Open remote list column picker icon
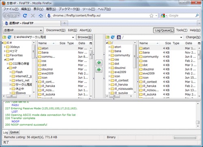This screenshot has height=147, width=203. (199, 43)
